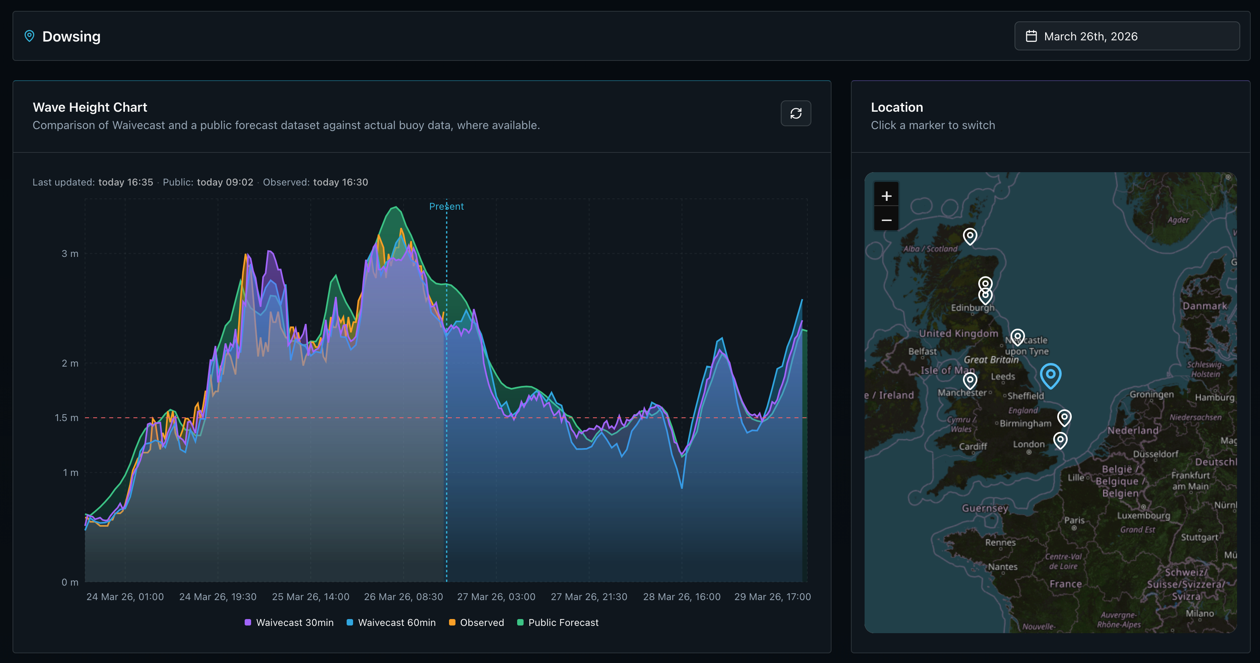Click the '27 Mar 26, 03:00' axis label

[x=497, y=597]
